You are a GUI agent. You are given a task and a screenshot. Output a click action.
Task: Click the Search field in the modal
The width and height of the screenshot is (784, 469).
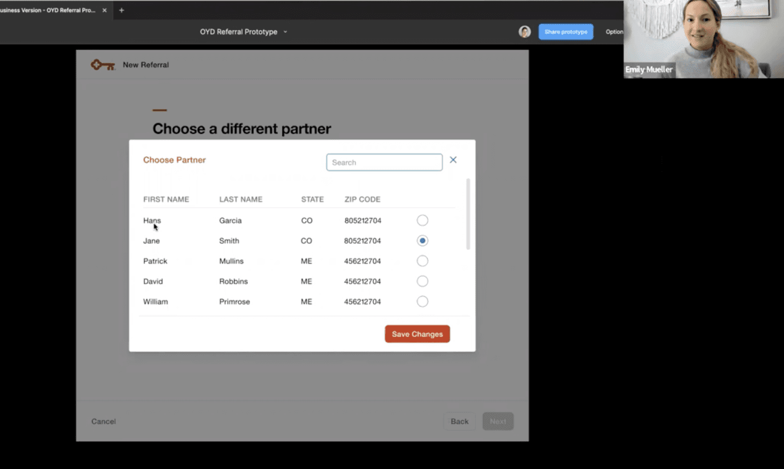coord(384,162)
